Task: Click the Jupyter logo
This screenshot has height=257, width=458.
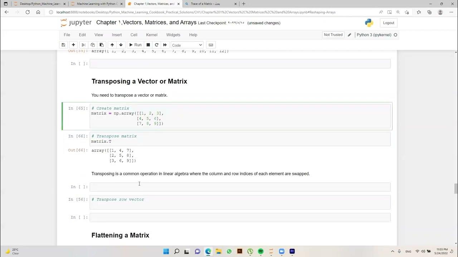Action: point(76,23)
